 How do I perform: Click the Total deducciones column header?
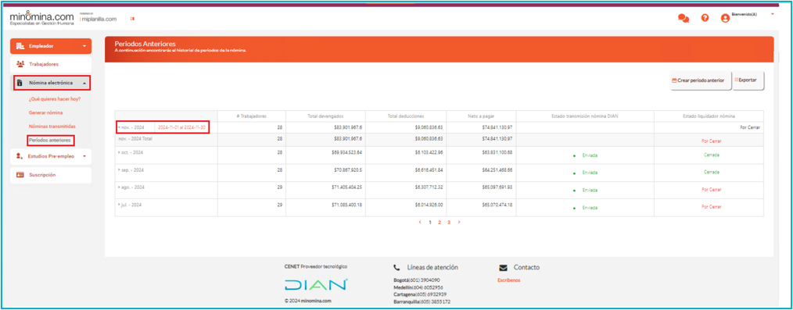406,116
